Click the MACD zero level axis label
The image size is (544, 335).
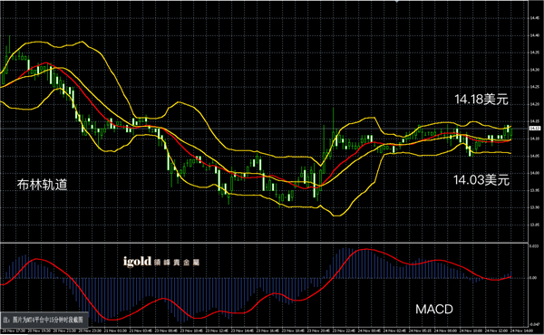(x=533, y=277)
